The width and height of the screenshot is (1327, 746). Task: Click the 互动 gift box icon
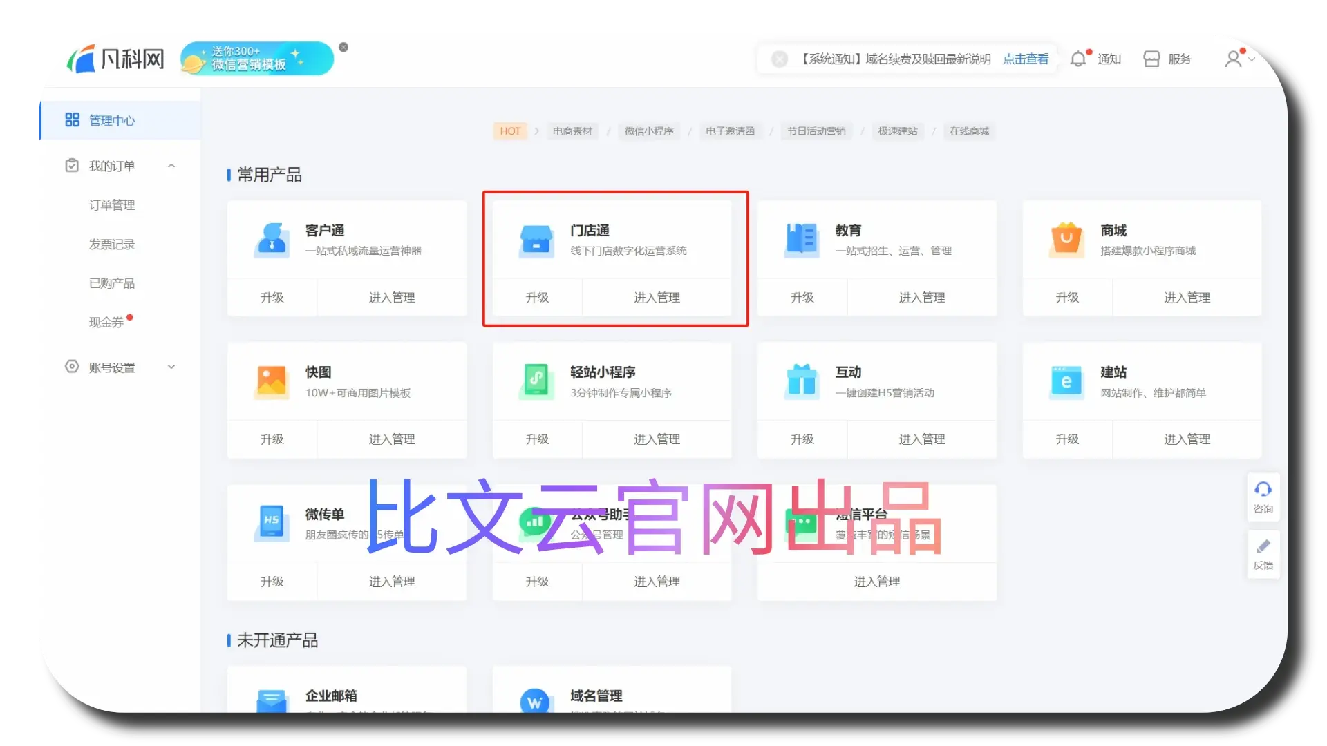click(802, 382)
